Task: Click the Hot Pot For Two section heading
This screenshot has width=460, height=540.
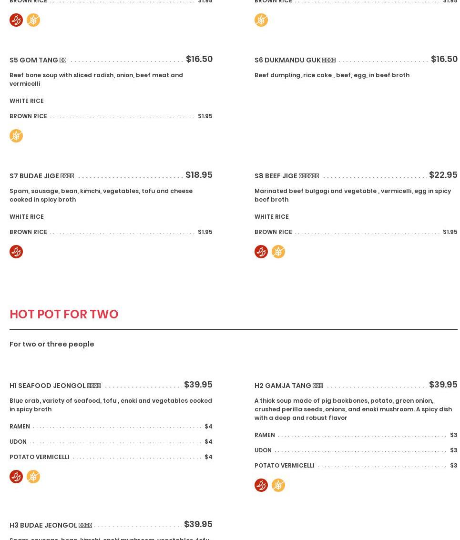Action: tap(64, 314)
